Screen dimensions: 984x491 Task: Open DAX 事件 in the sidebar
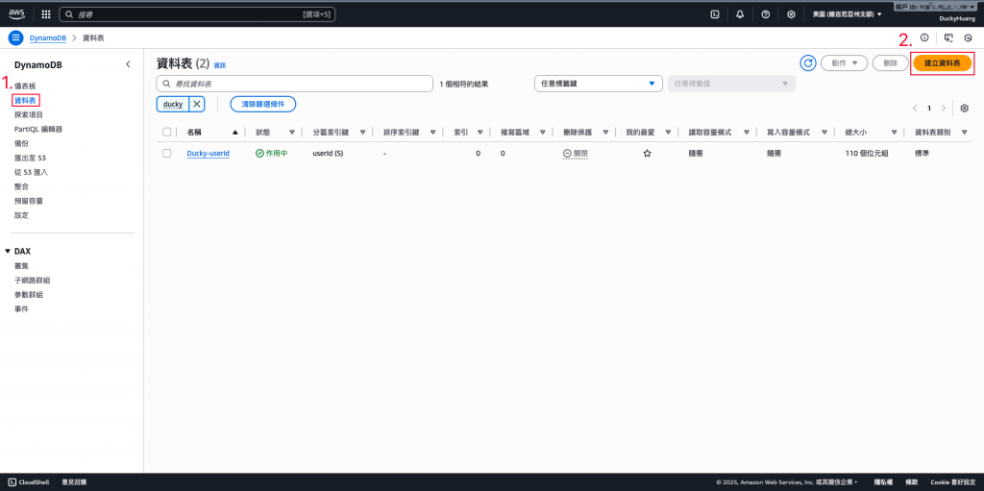[21, 308]
